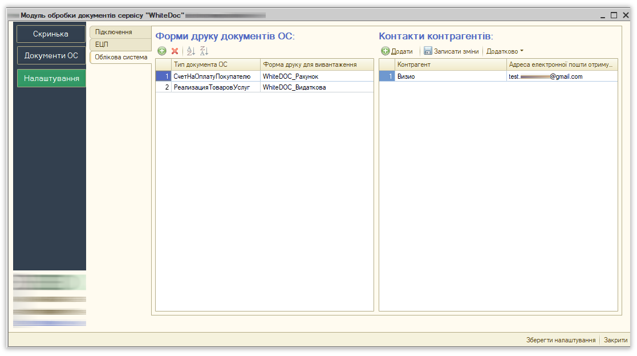
Task: Switch to the ЕЦП tab
Action: point(120,44)
